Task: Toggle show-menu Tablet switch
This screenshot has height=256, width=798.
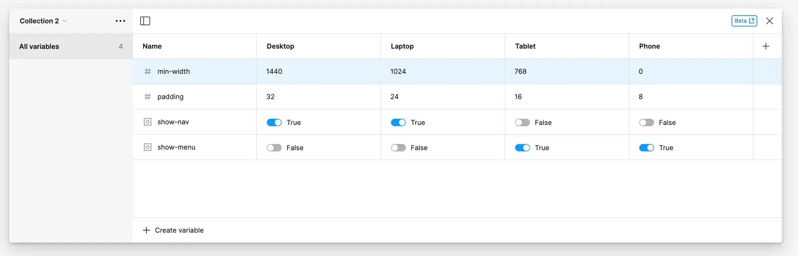Action: [x=523, y=148]
